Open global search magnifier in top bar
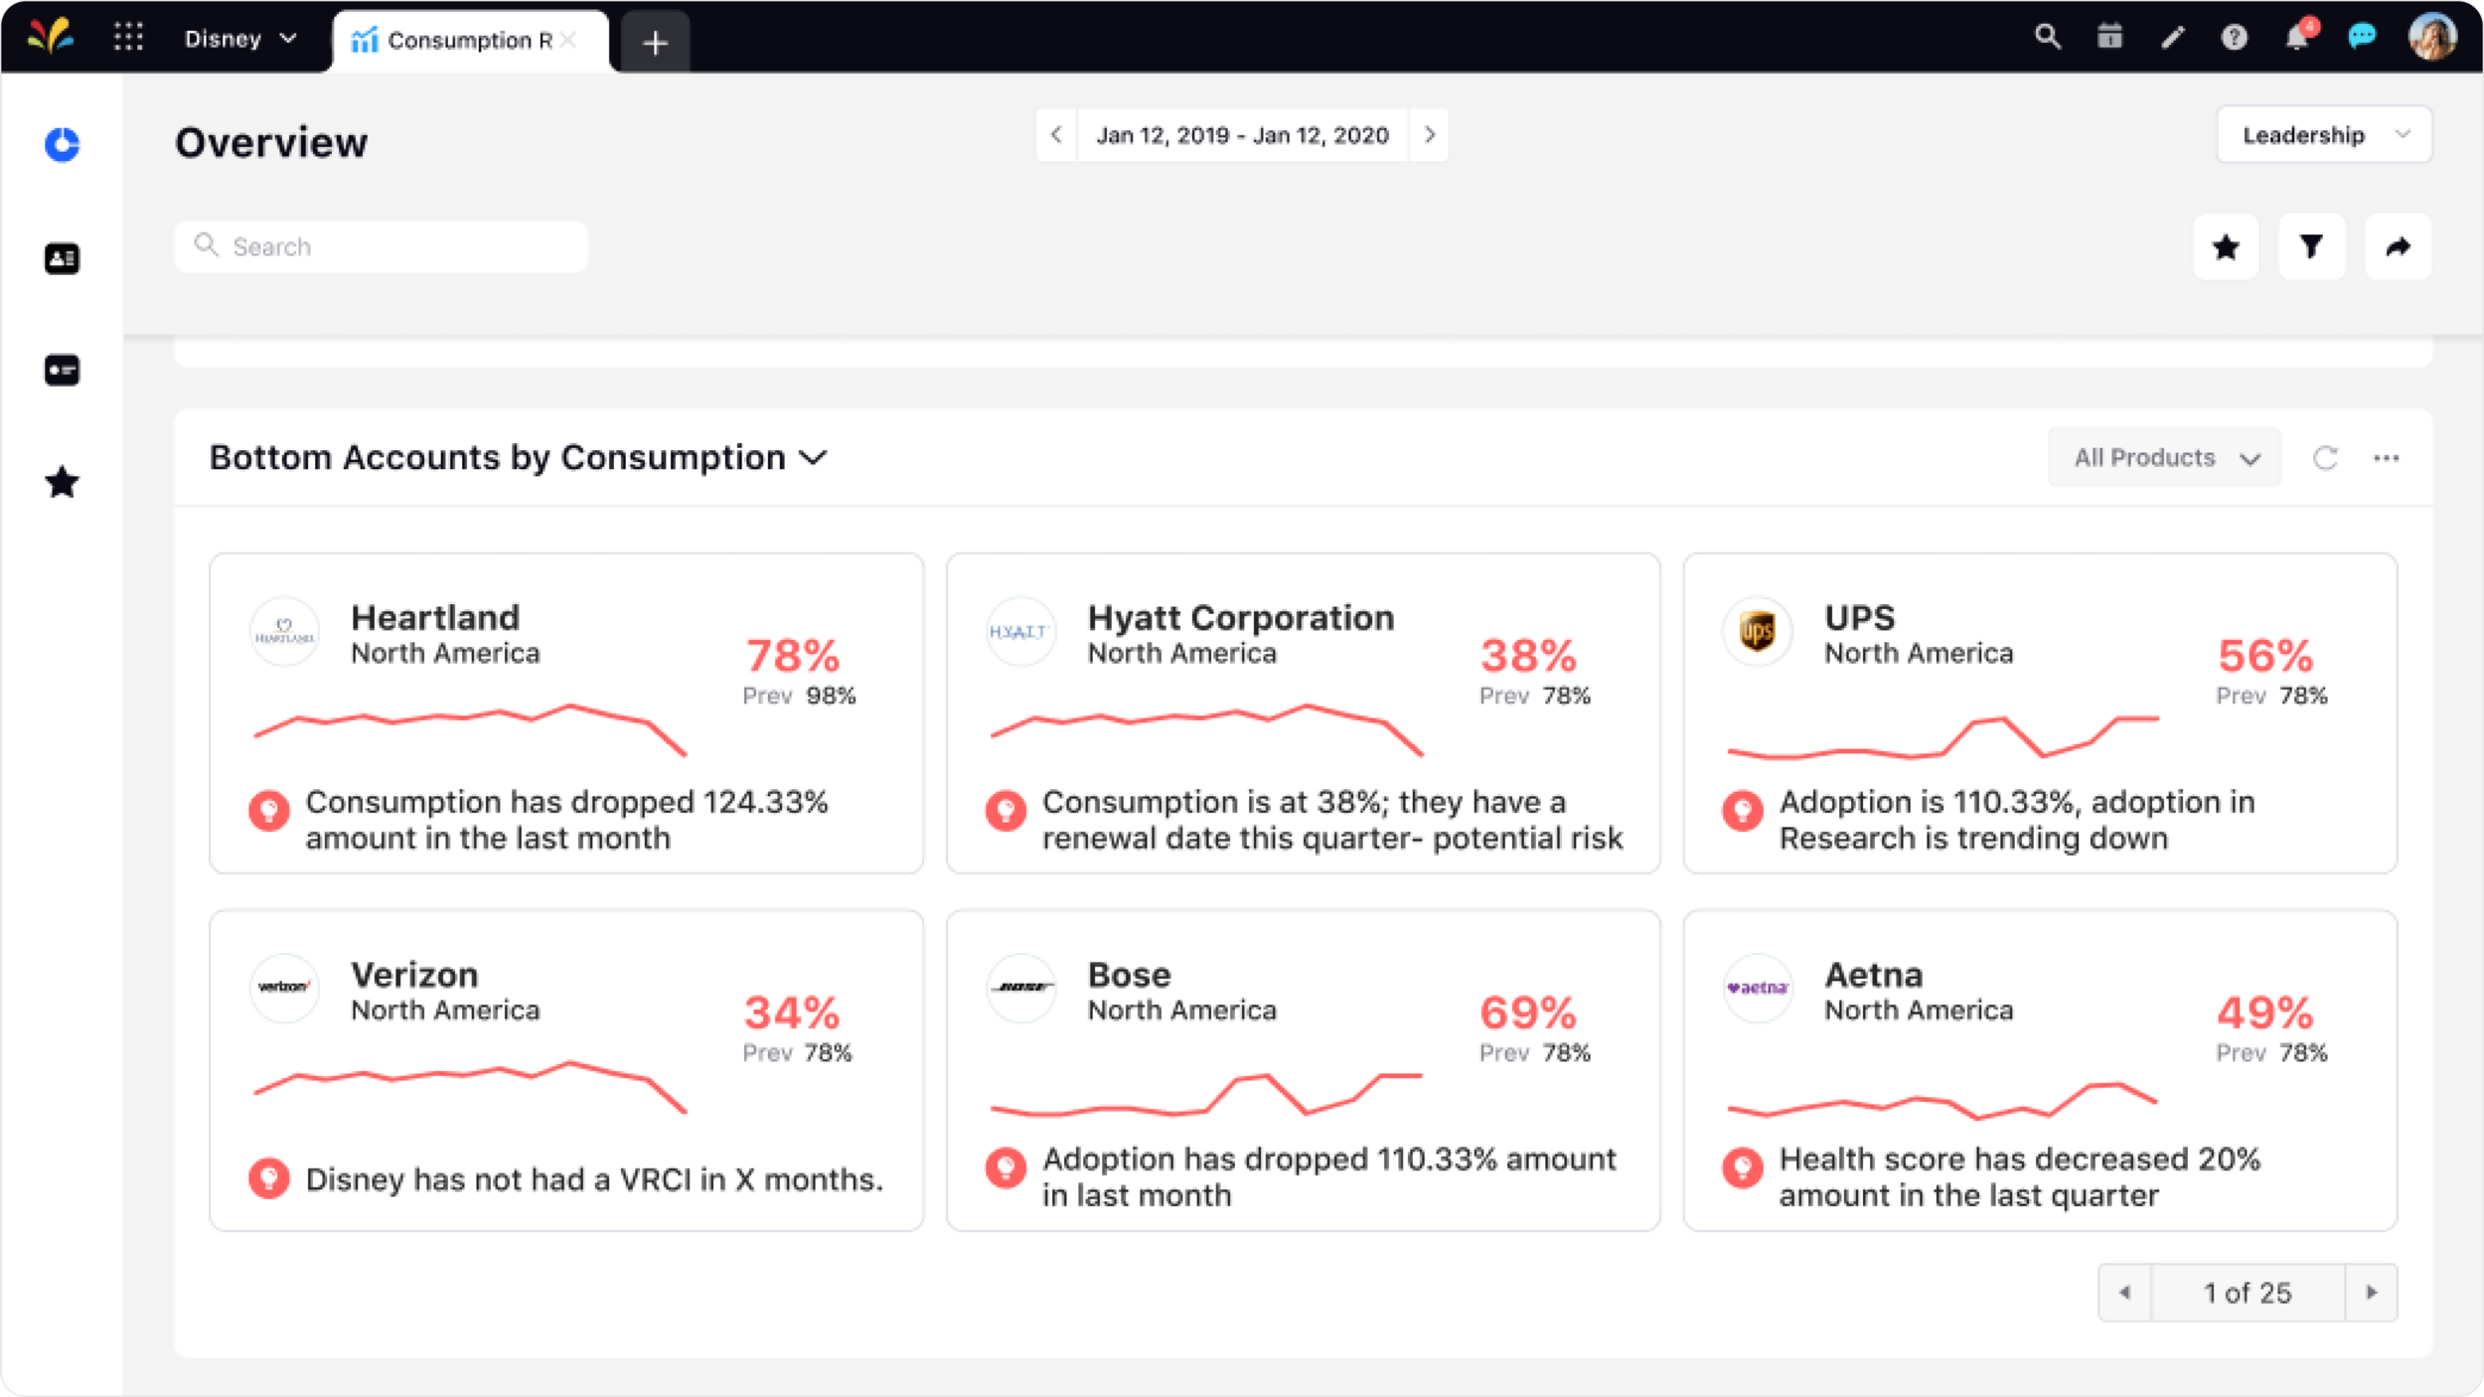This screenshot has height=1397, width=2484. (x=2047, y=37)
